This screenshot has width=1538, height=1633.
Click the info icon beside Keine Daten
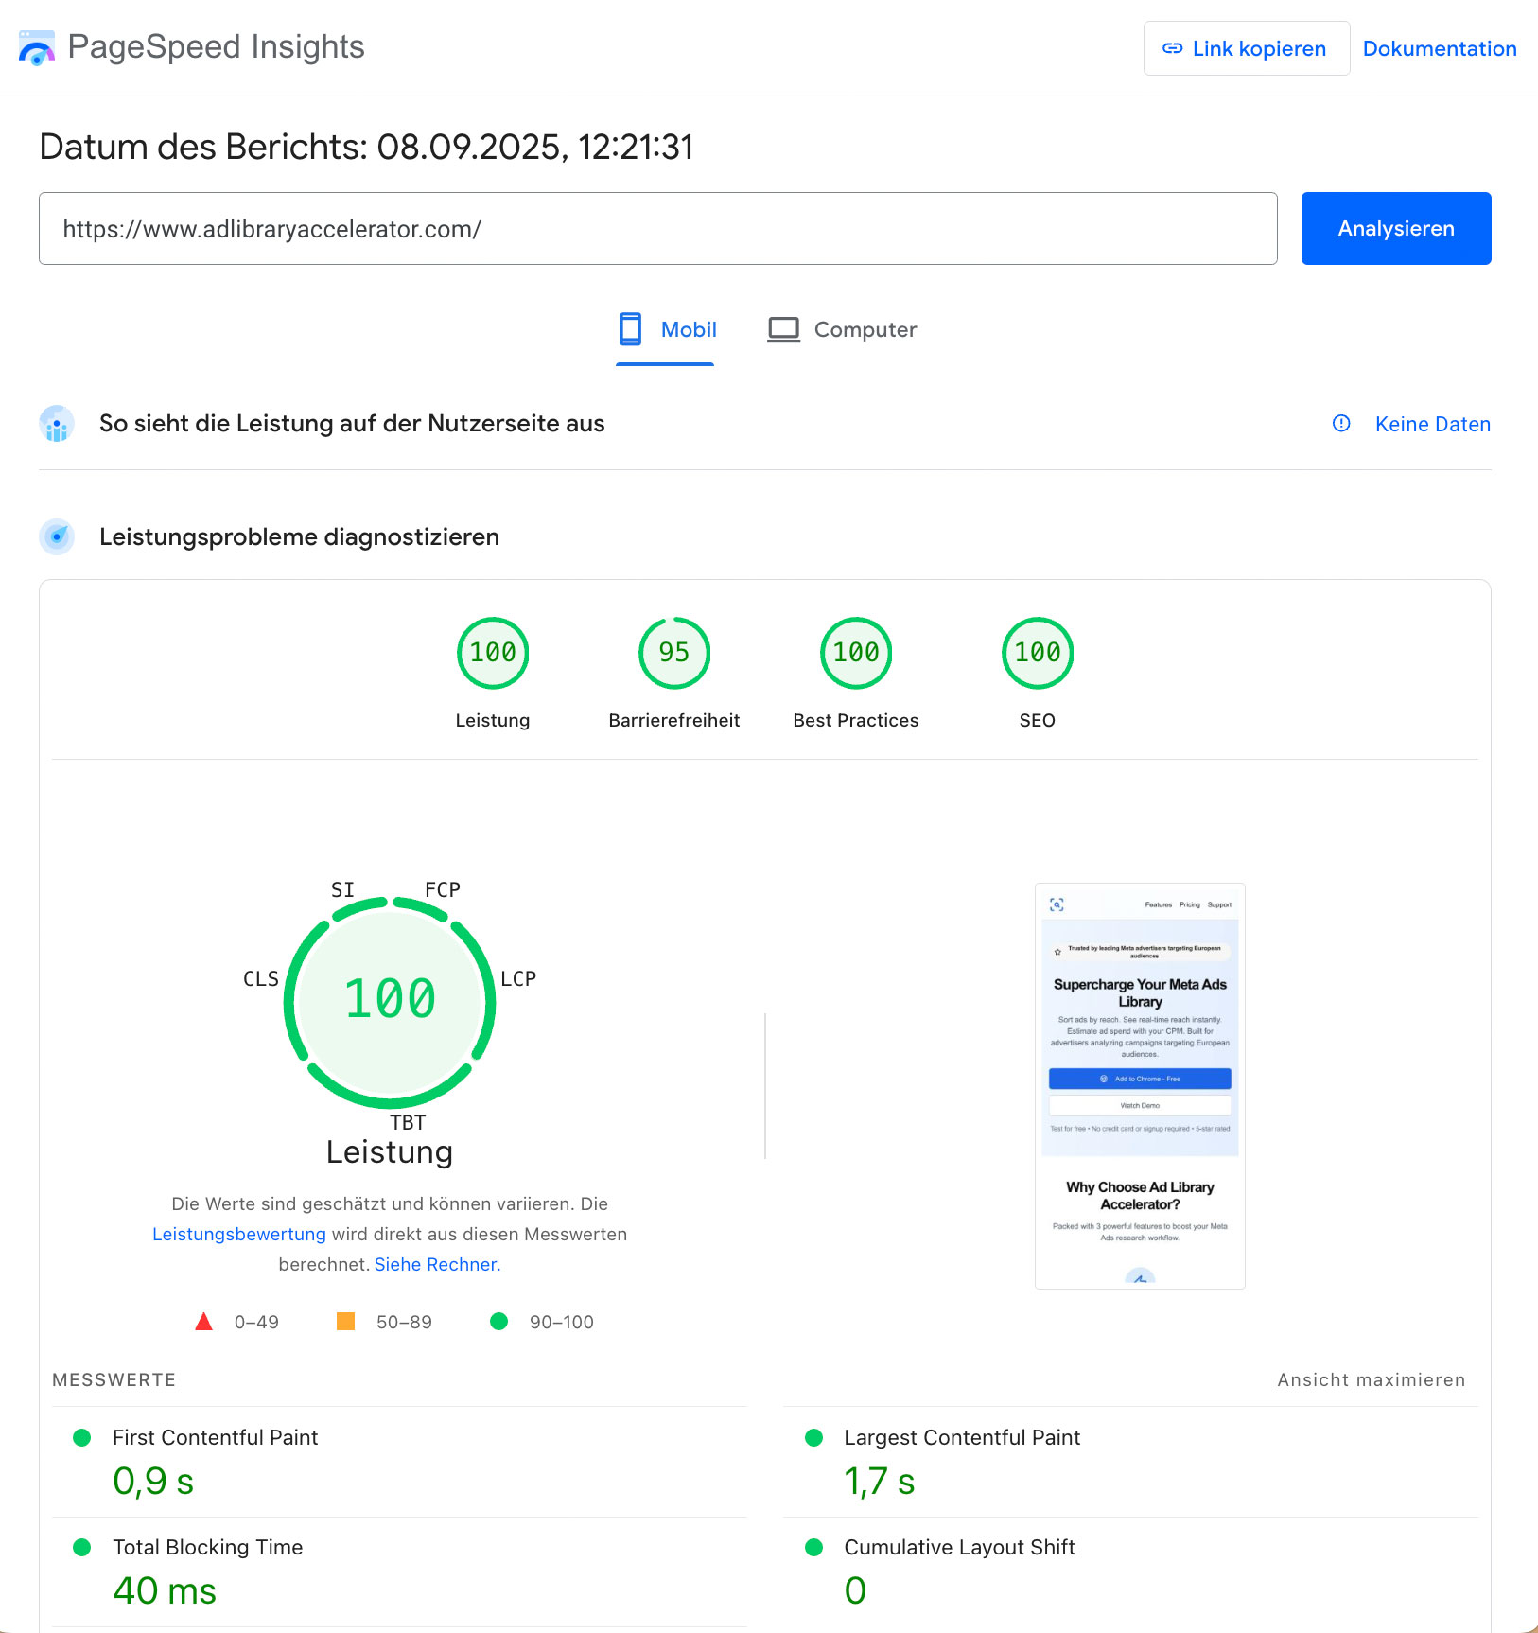click(x=1340, y=424)
